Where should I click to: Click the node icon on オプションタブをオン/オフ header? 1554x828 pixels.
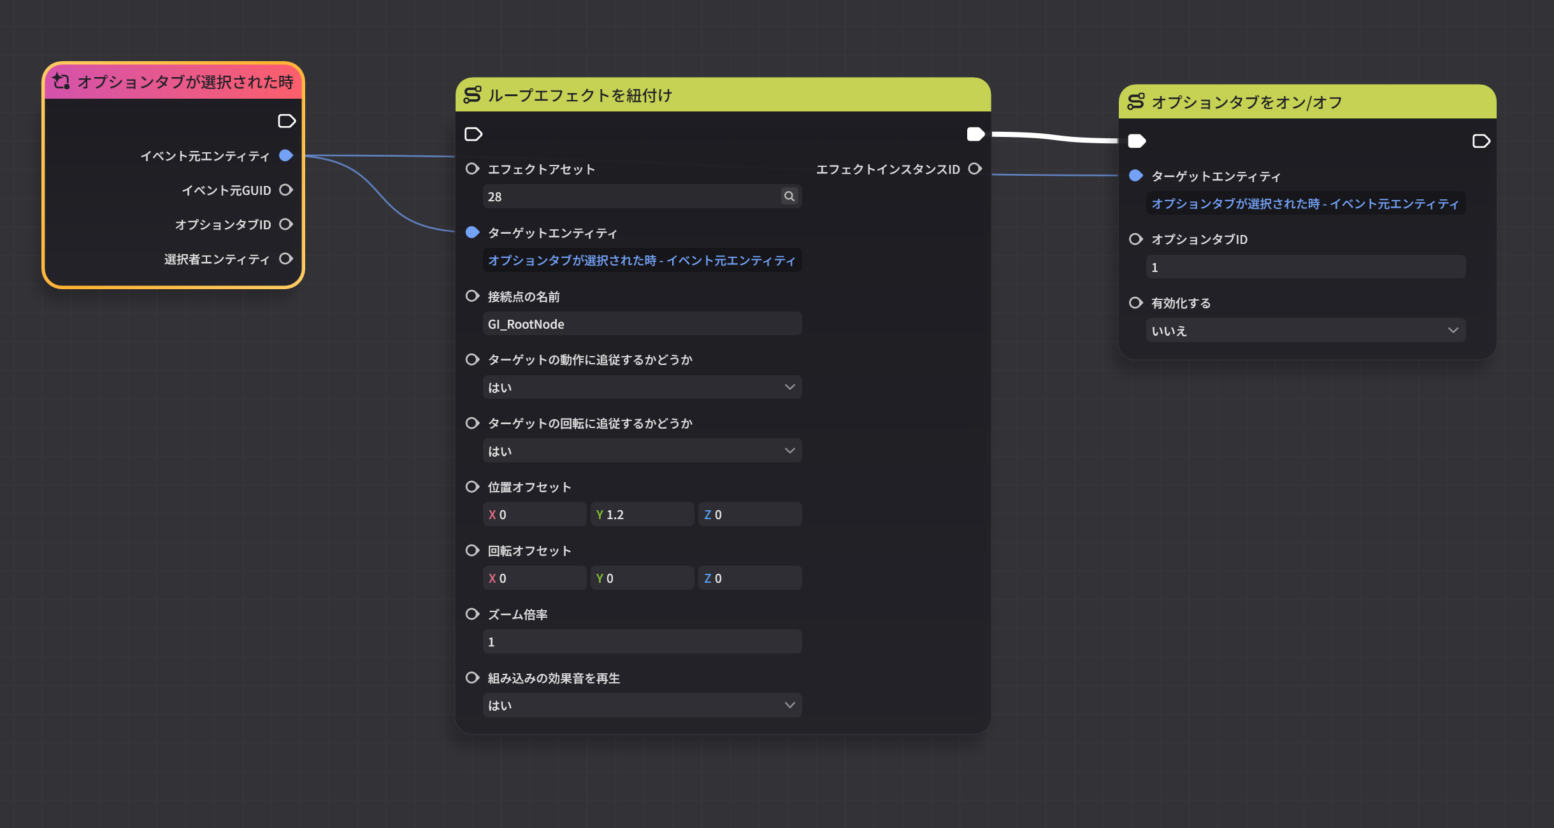1137,101
